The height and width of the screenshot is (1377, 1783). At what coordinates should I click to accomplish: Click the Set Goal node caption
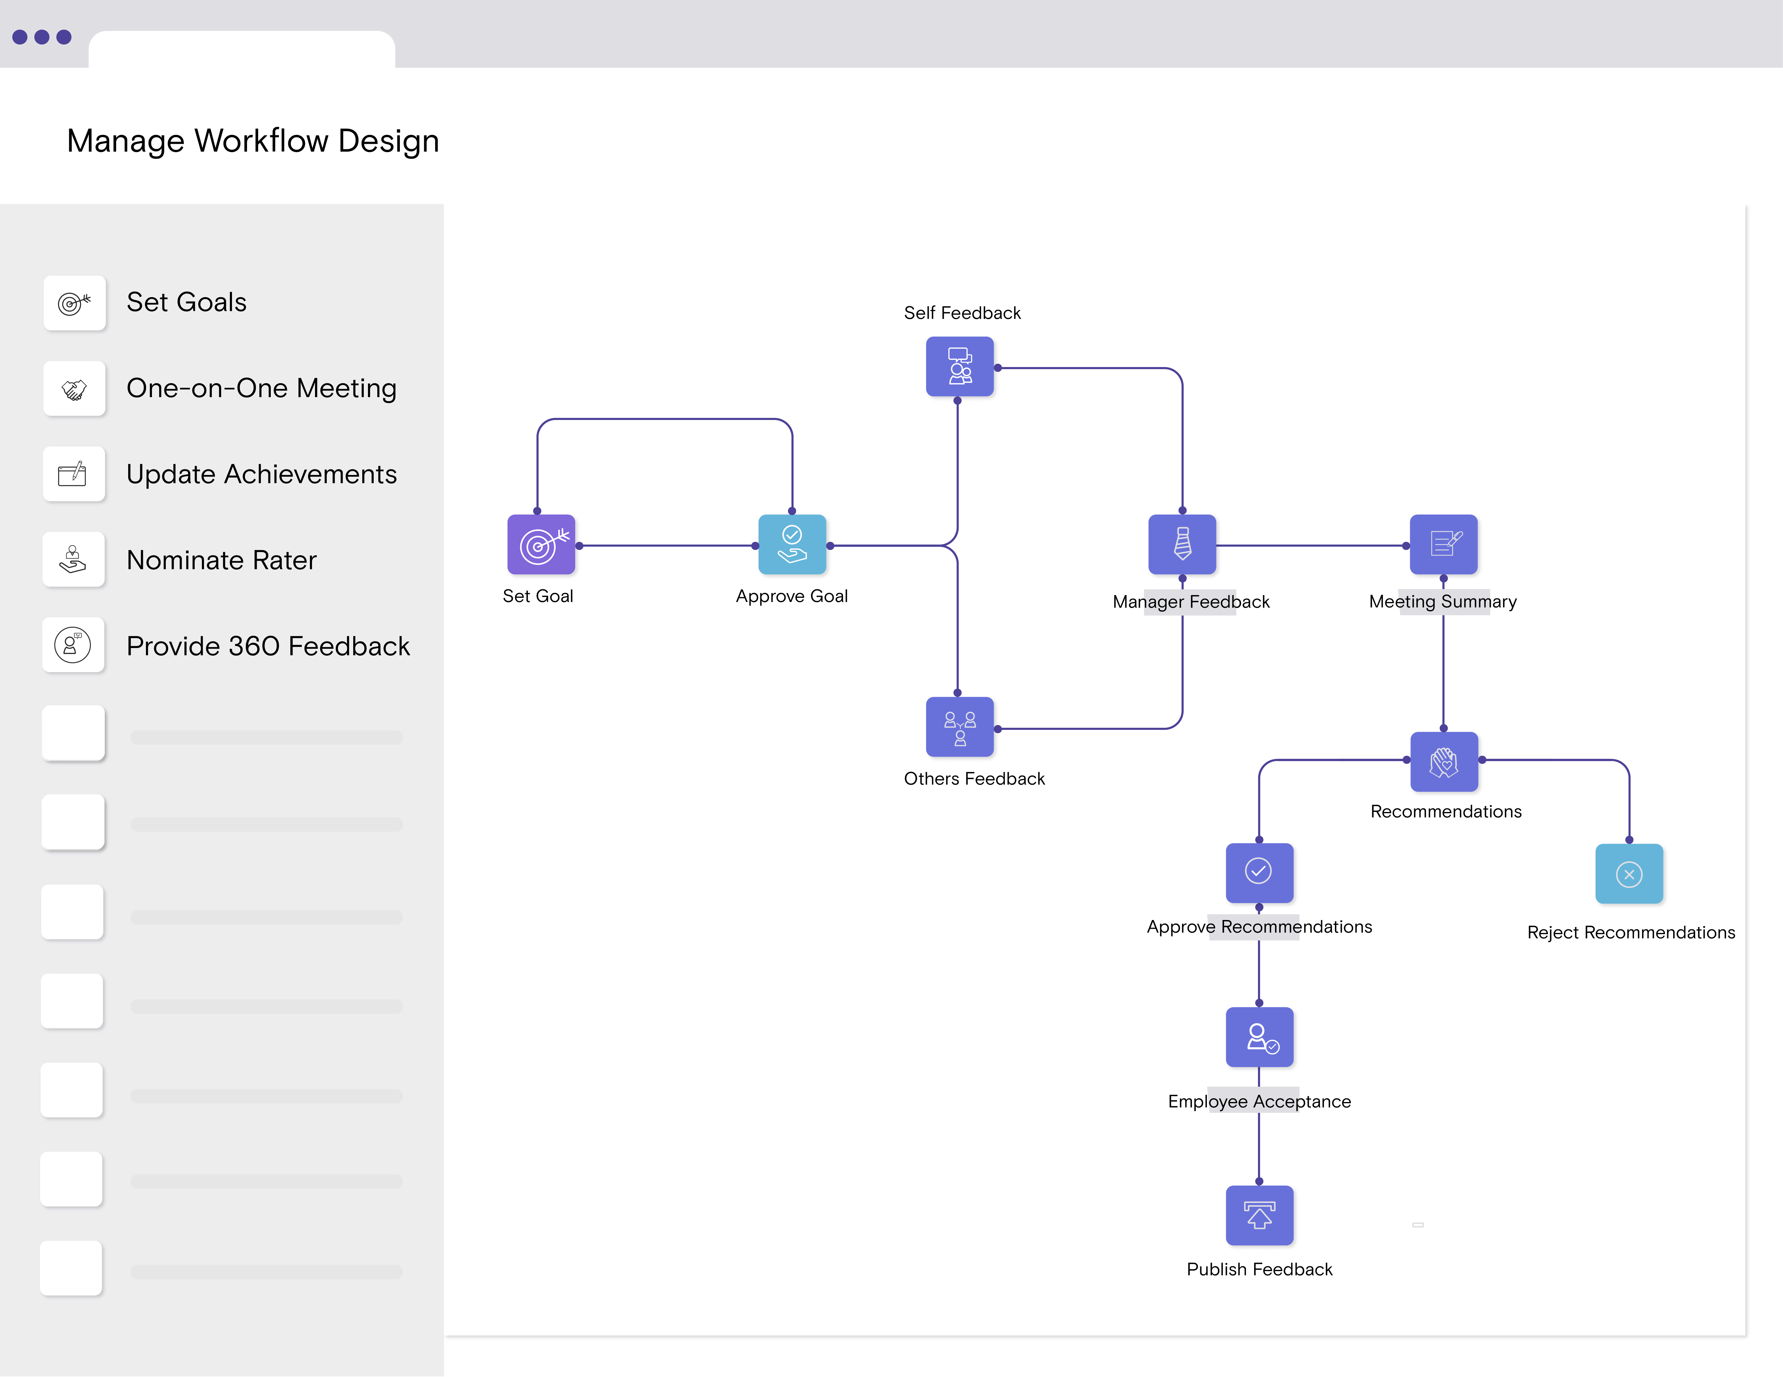click(538, 596)
